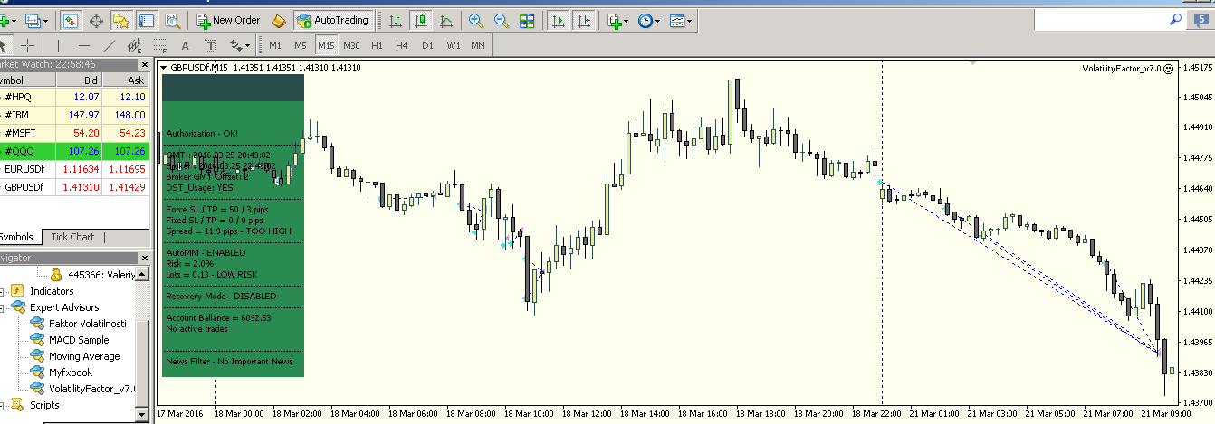Tile chart windows icon
Image resolution: width=1215 pixels, height=424 pixels.
(526, 20)
